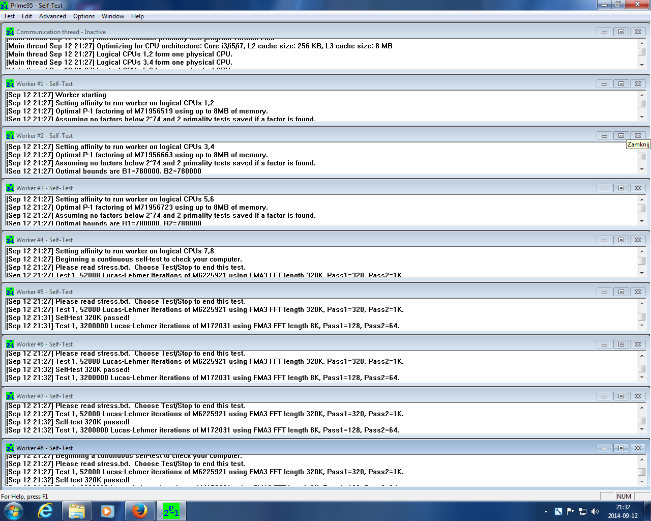The width and height of the screenshot is (651, 521).
Task: Click the "For Help, press F1" status text
Action: point(24,497)
